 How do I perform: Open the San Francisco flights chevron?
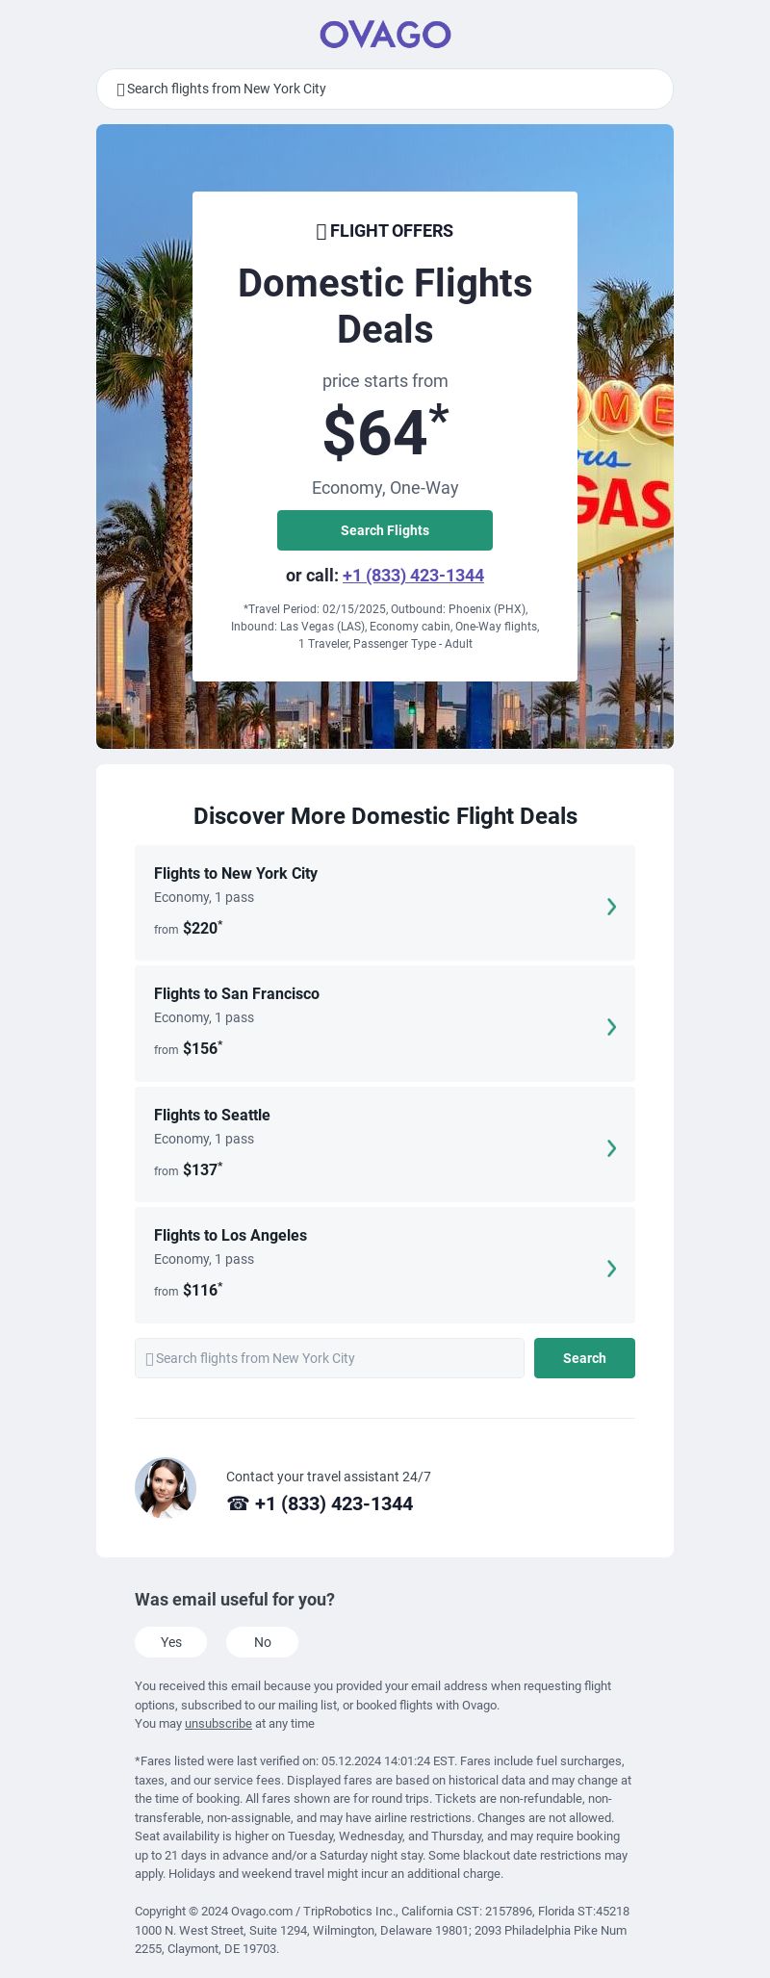coord(611,1027)
